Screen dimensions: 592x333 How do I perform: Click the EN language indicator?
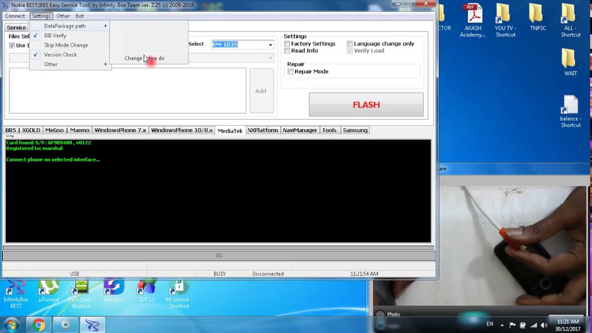pos(490,324)
